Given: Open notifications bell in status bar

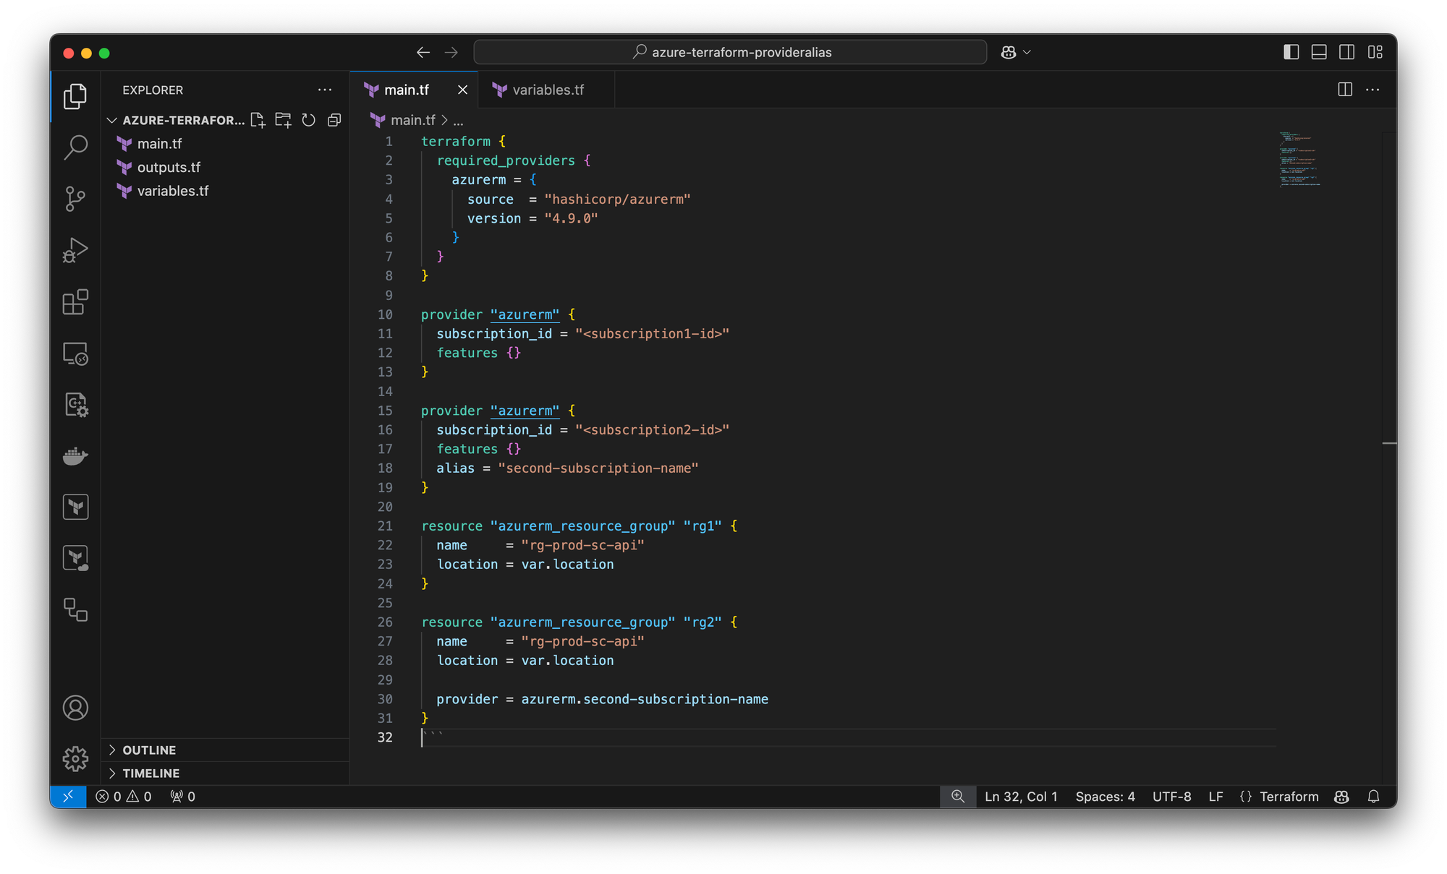Looking at the screenshot, I should click(x=1373, y=796).
